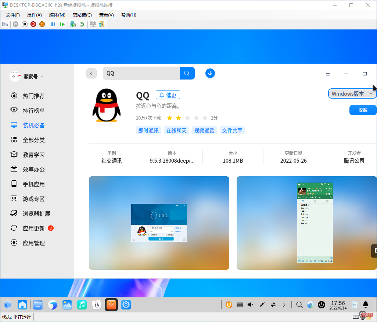
Task: Open the file manager dock icon
Action: tap(38, 305)
